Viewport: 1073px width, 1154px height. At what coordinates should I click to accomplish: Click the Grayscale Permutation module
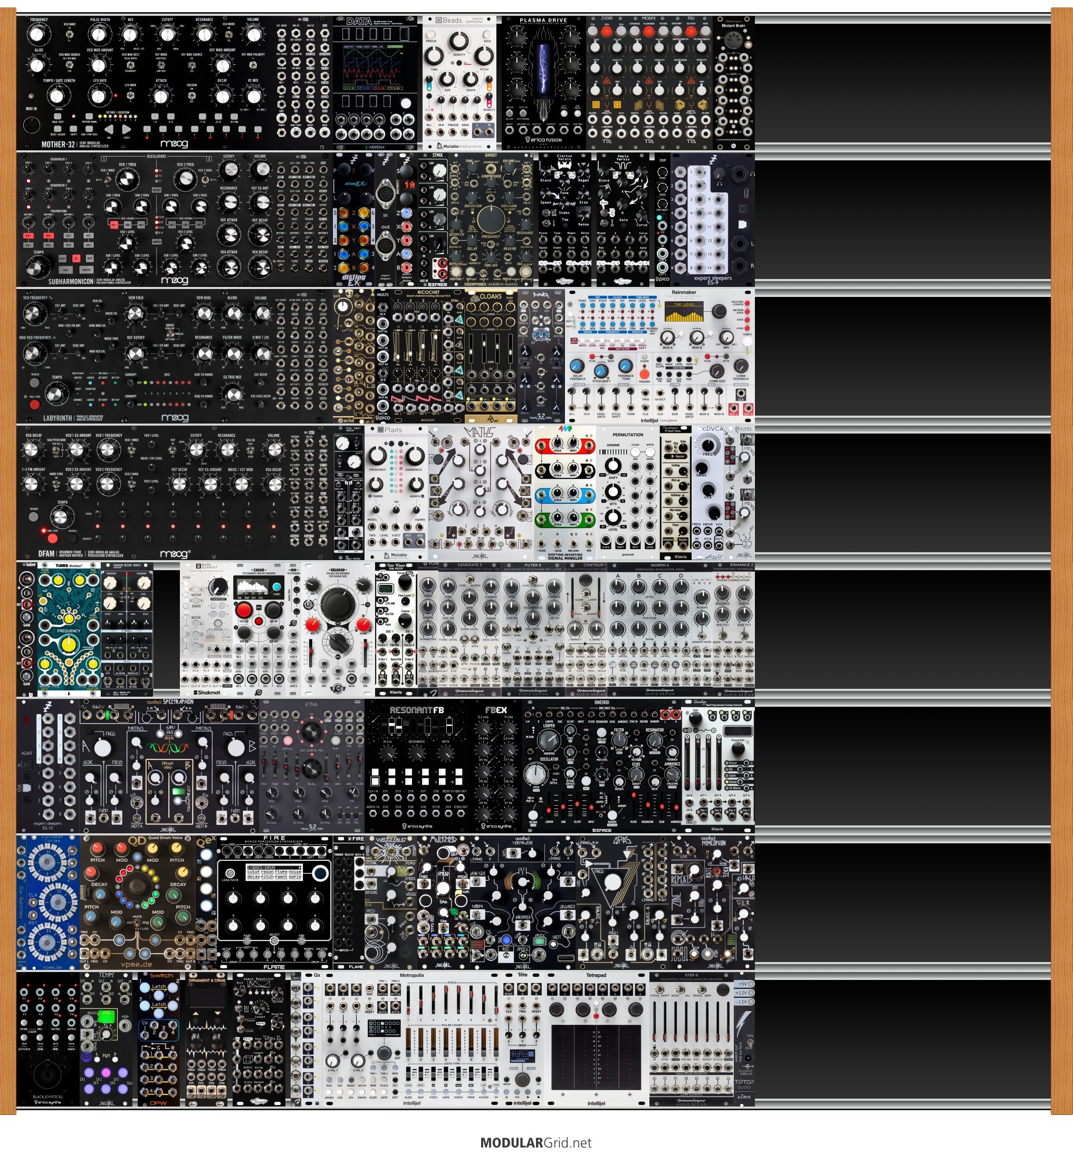click(628, 493)
